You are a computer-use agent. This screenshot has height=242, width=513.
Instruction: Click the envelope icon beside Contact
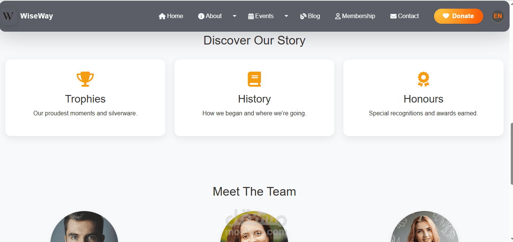coord(393,16)
